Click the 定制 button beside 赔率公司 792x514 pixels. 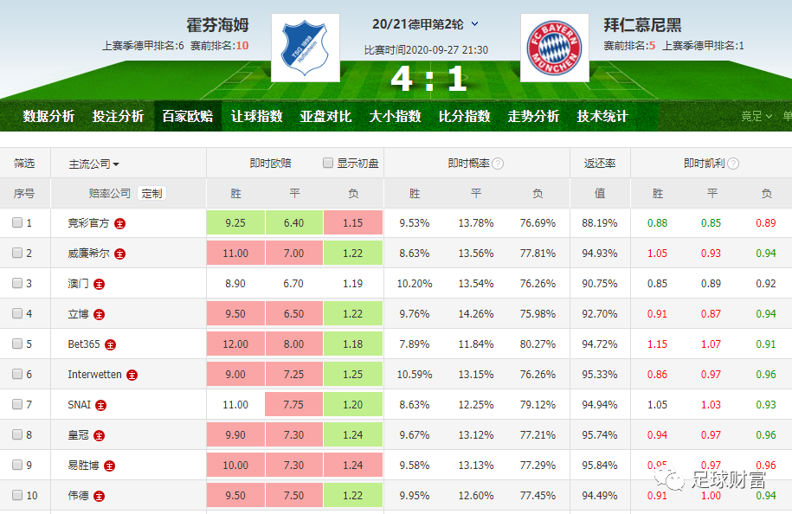pyautogui.click(x=151, y=193)
